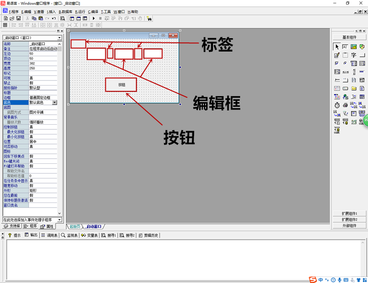Create a new file from toolbar

pyautogui.click(x=6, y=18)
